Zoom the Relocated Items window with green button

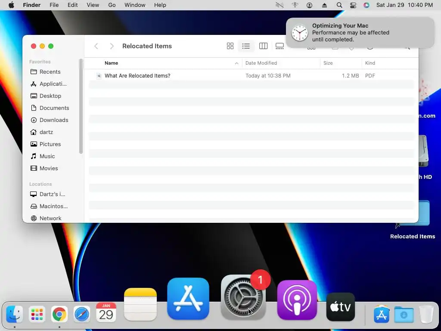pos(51,46)
